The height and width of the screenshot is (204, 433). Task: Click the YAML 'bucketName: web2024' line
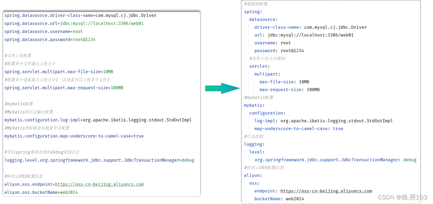(x=279, y=199)
